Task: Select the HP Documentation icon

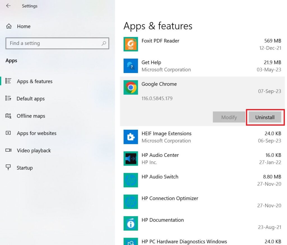Action: (131, 223)
